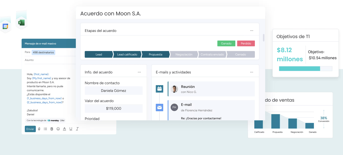Click the Google Calendar integration icon
The width and height of the screenshot is (343, 155).
[x=5, y=26]
